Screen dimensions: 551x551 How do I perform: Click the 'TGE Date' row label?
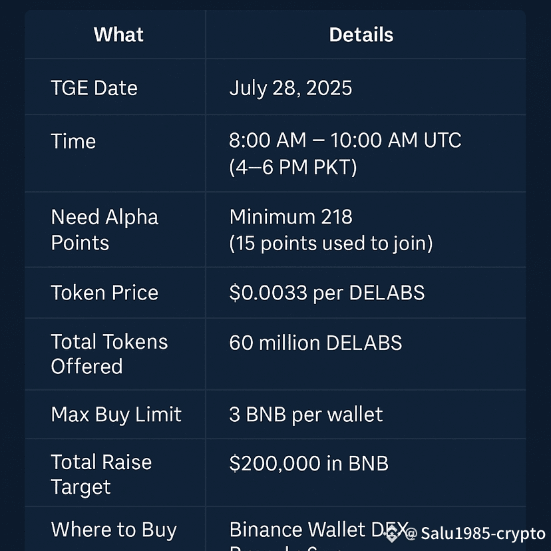pos(94,87)
